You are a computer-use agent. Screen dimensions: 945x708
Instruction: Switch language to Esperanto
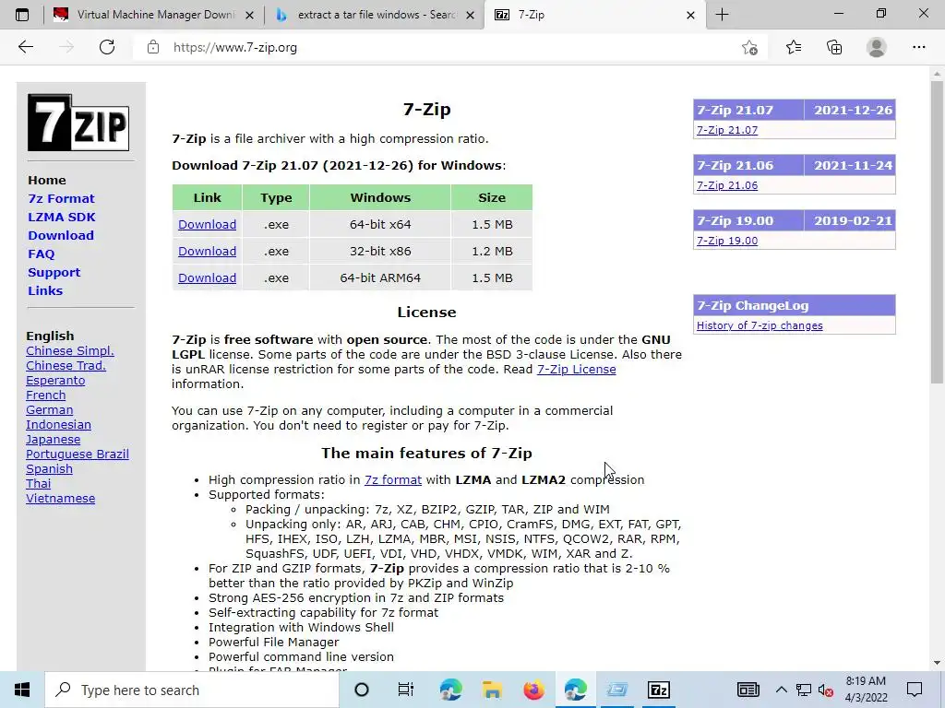[x=55, y=381]
